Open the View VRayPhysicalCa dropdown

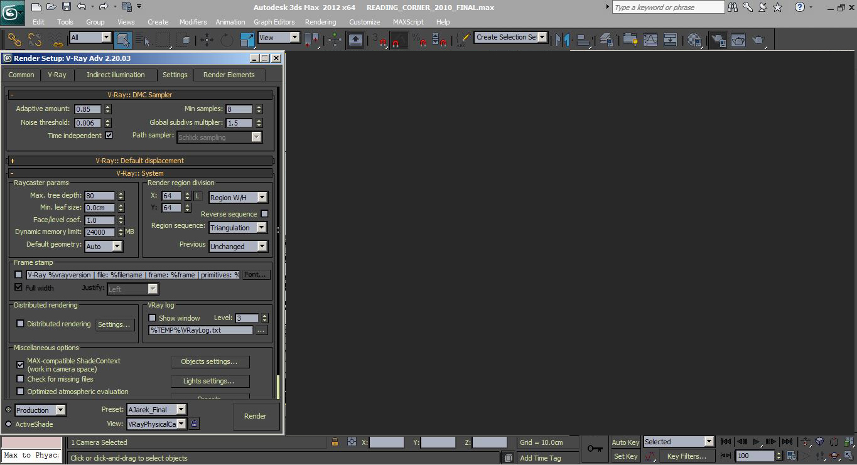coord(156,424)
